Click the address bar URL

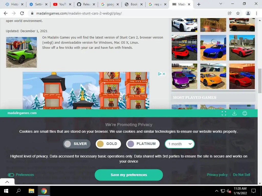79,13
